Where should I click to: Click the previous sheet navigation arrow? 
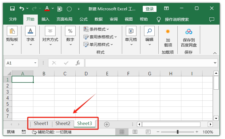pyautogui.click(x=11, y=124)
